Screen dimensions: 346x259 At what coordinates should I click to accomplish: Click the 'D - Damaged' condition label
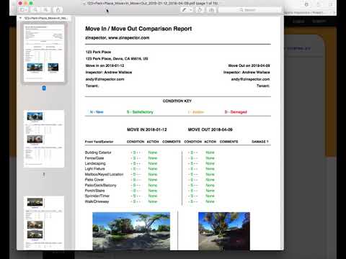[236, 112]
